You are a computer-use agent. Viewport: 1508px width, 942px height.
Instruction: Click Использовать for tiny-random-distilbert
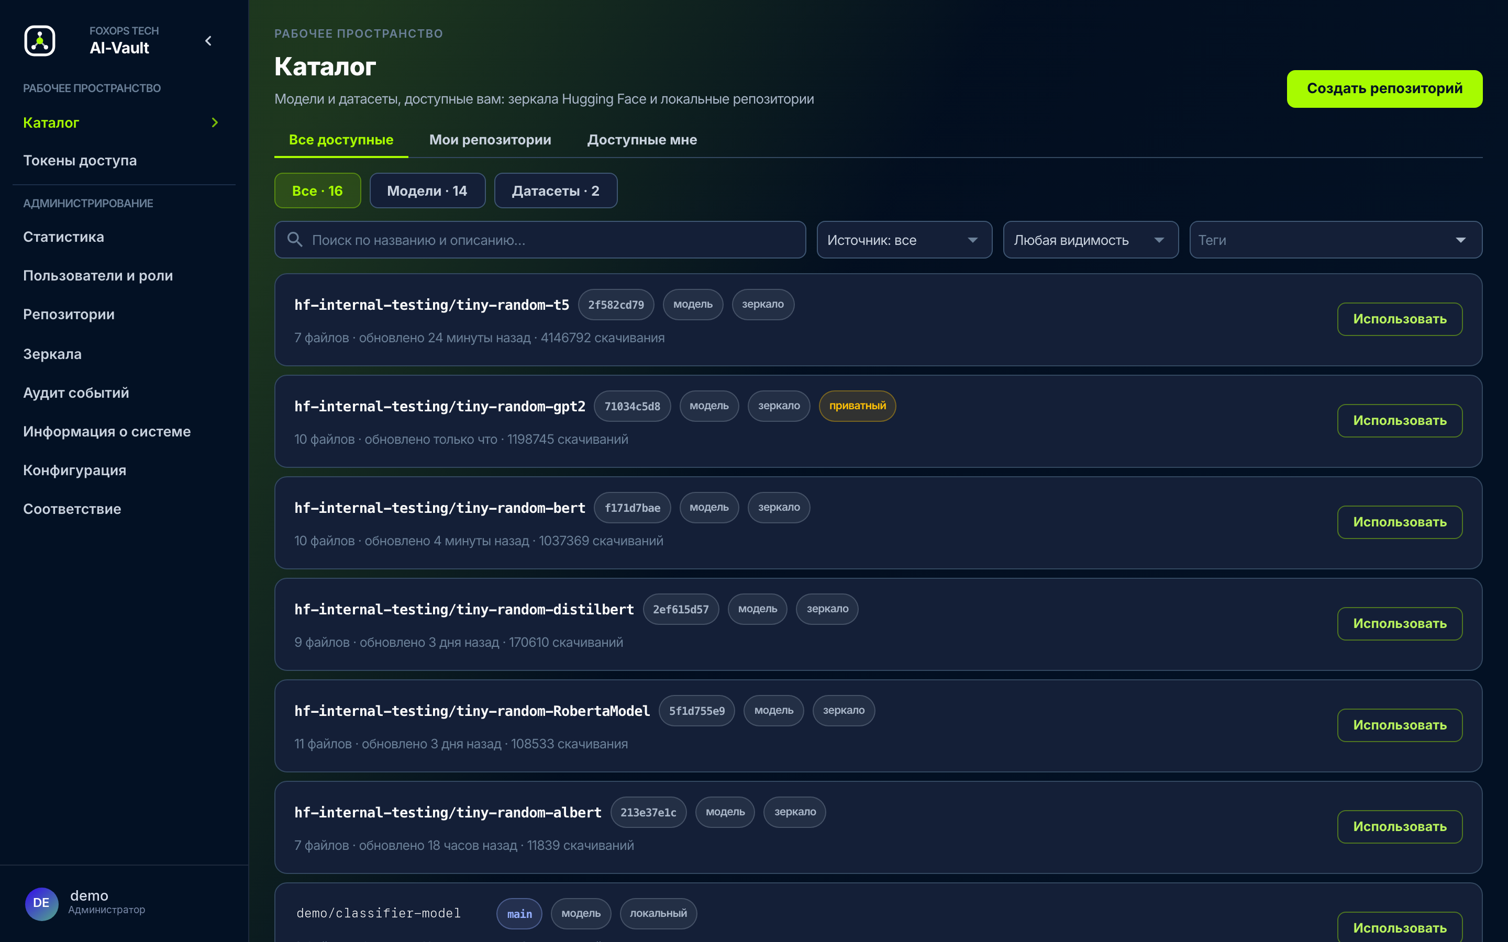tap(1399, 624)
